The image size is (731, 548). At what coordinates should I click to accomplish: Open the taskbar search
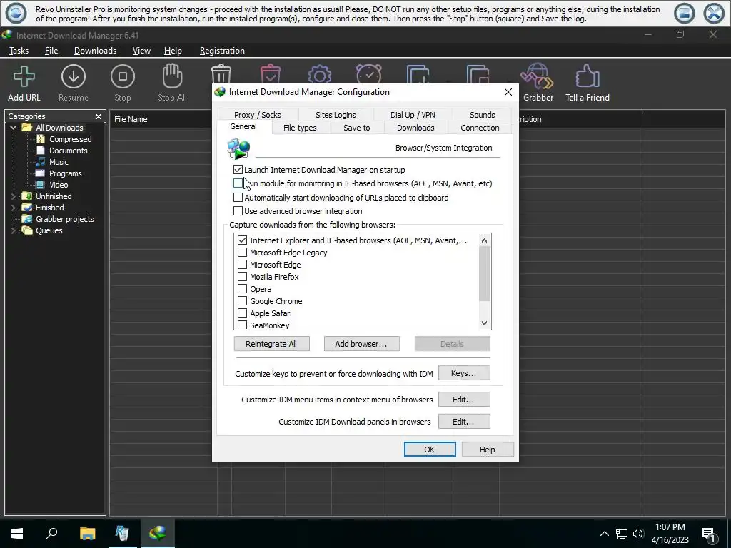point(51,533)
